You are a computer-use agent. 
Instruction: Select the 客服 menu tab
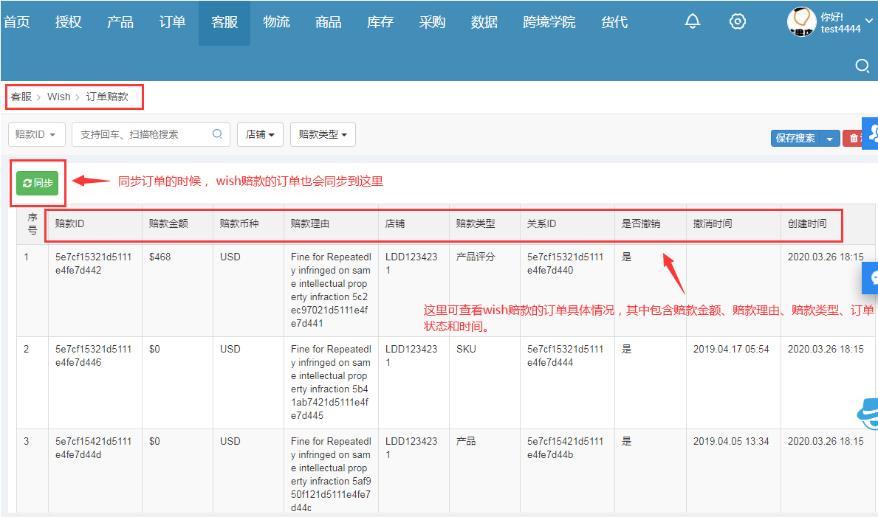pyautogui.click(x=224, y=22)
